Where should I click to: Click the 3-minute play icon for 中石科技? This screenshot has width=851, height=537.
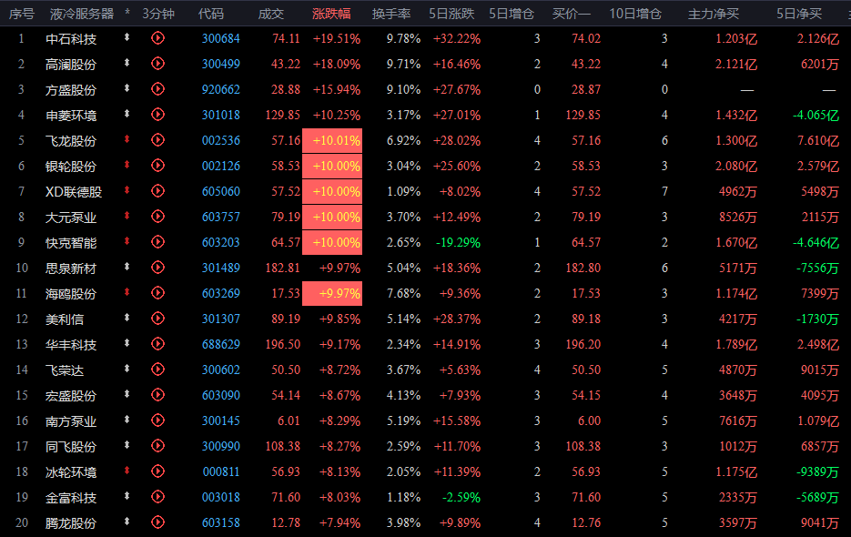point(157,38)
